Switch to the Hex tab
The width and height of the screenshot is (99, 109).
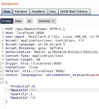[53, 11]
